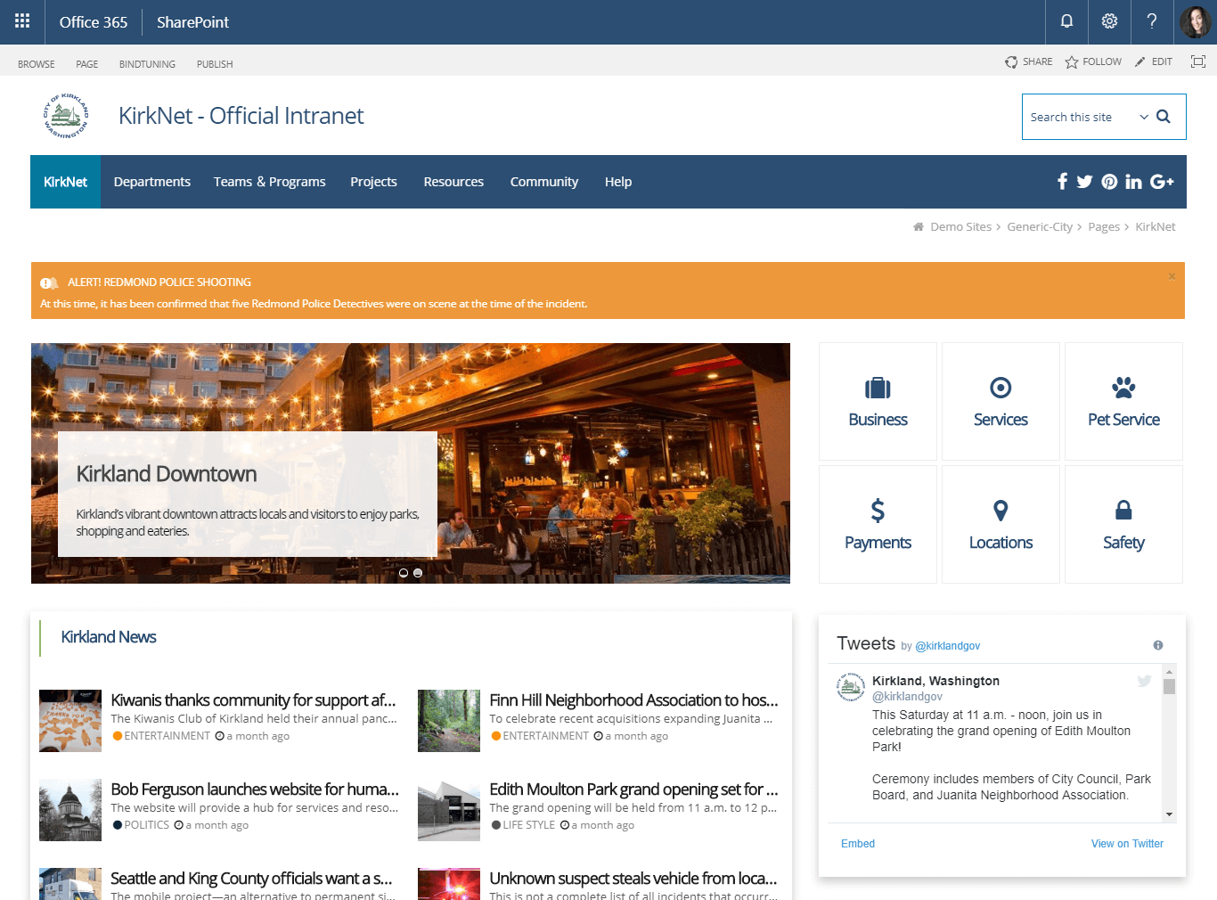
Task: Open the Departments navigation item
Action: click(152, 182)
